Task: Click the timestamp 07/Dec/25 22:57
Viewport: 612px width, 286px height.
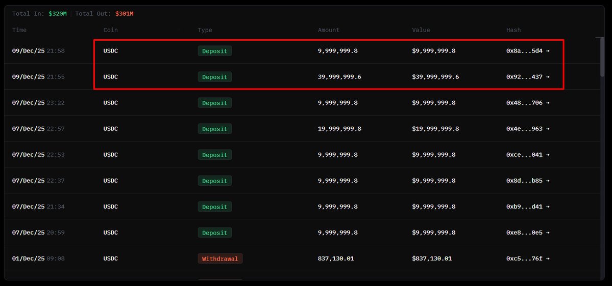Action: (38, 129)
